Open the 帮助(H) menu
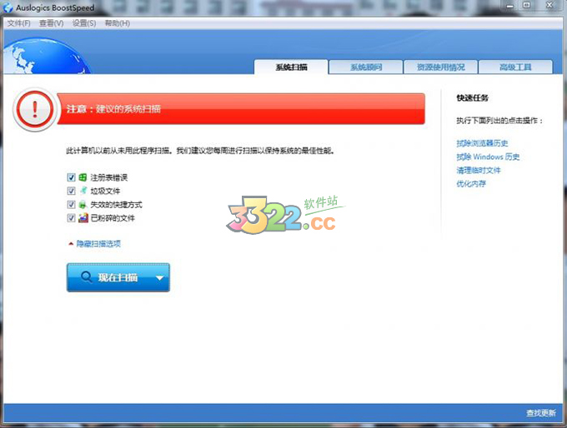Screen dimensions: 567x428 coord(118,23)
